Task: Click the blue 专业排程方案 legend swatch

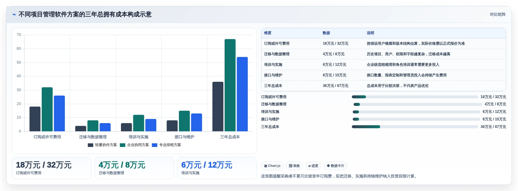Action: point(154,145)
